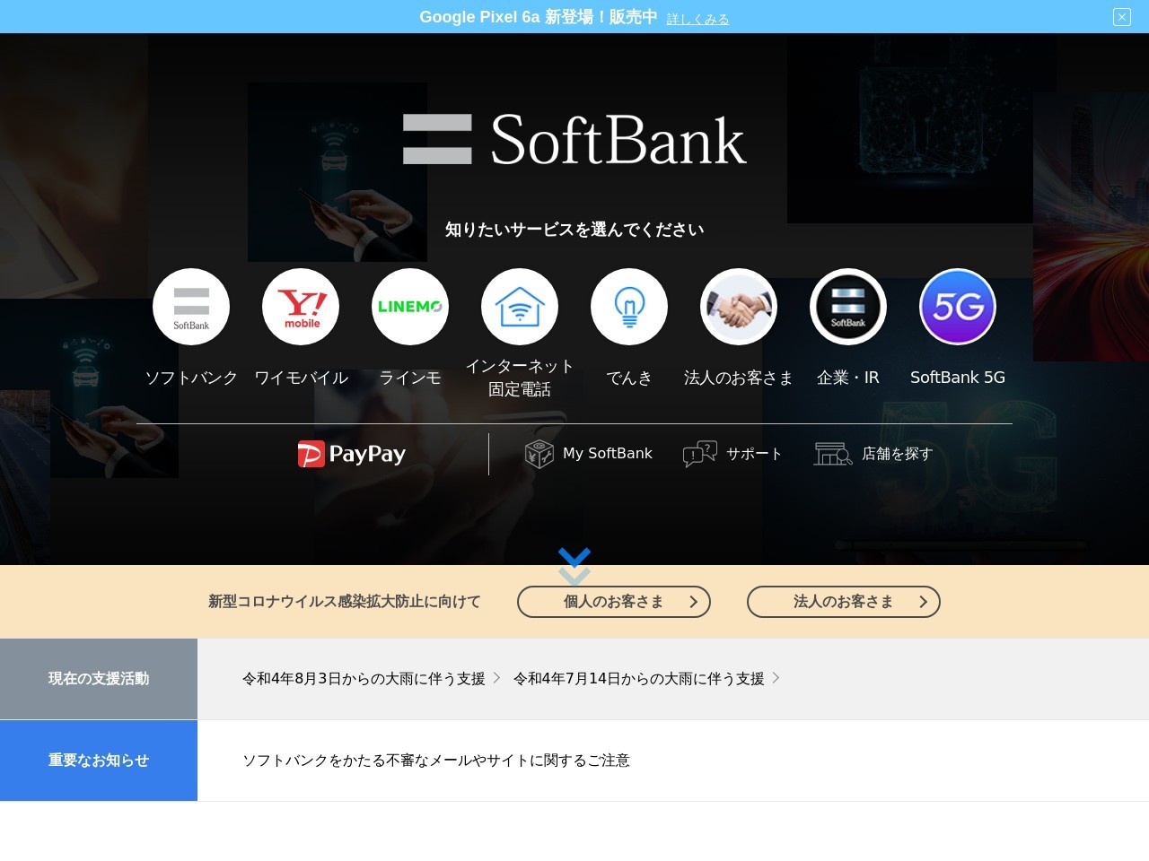Click 法人のお客さま COVID notice button
This screenshot has height=861, width=1149.
click(844, 602)
